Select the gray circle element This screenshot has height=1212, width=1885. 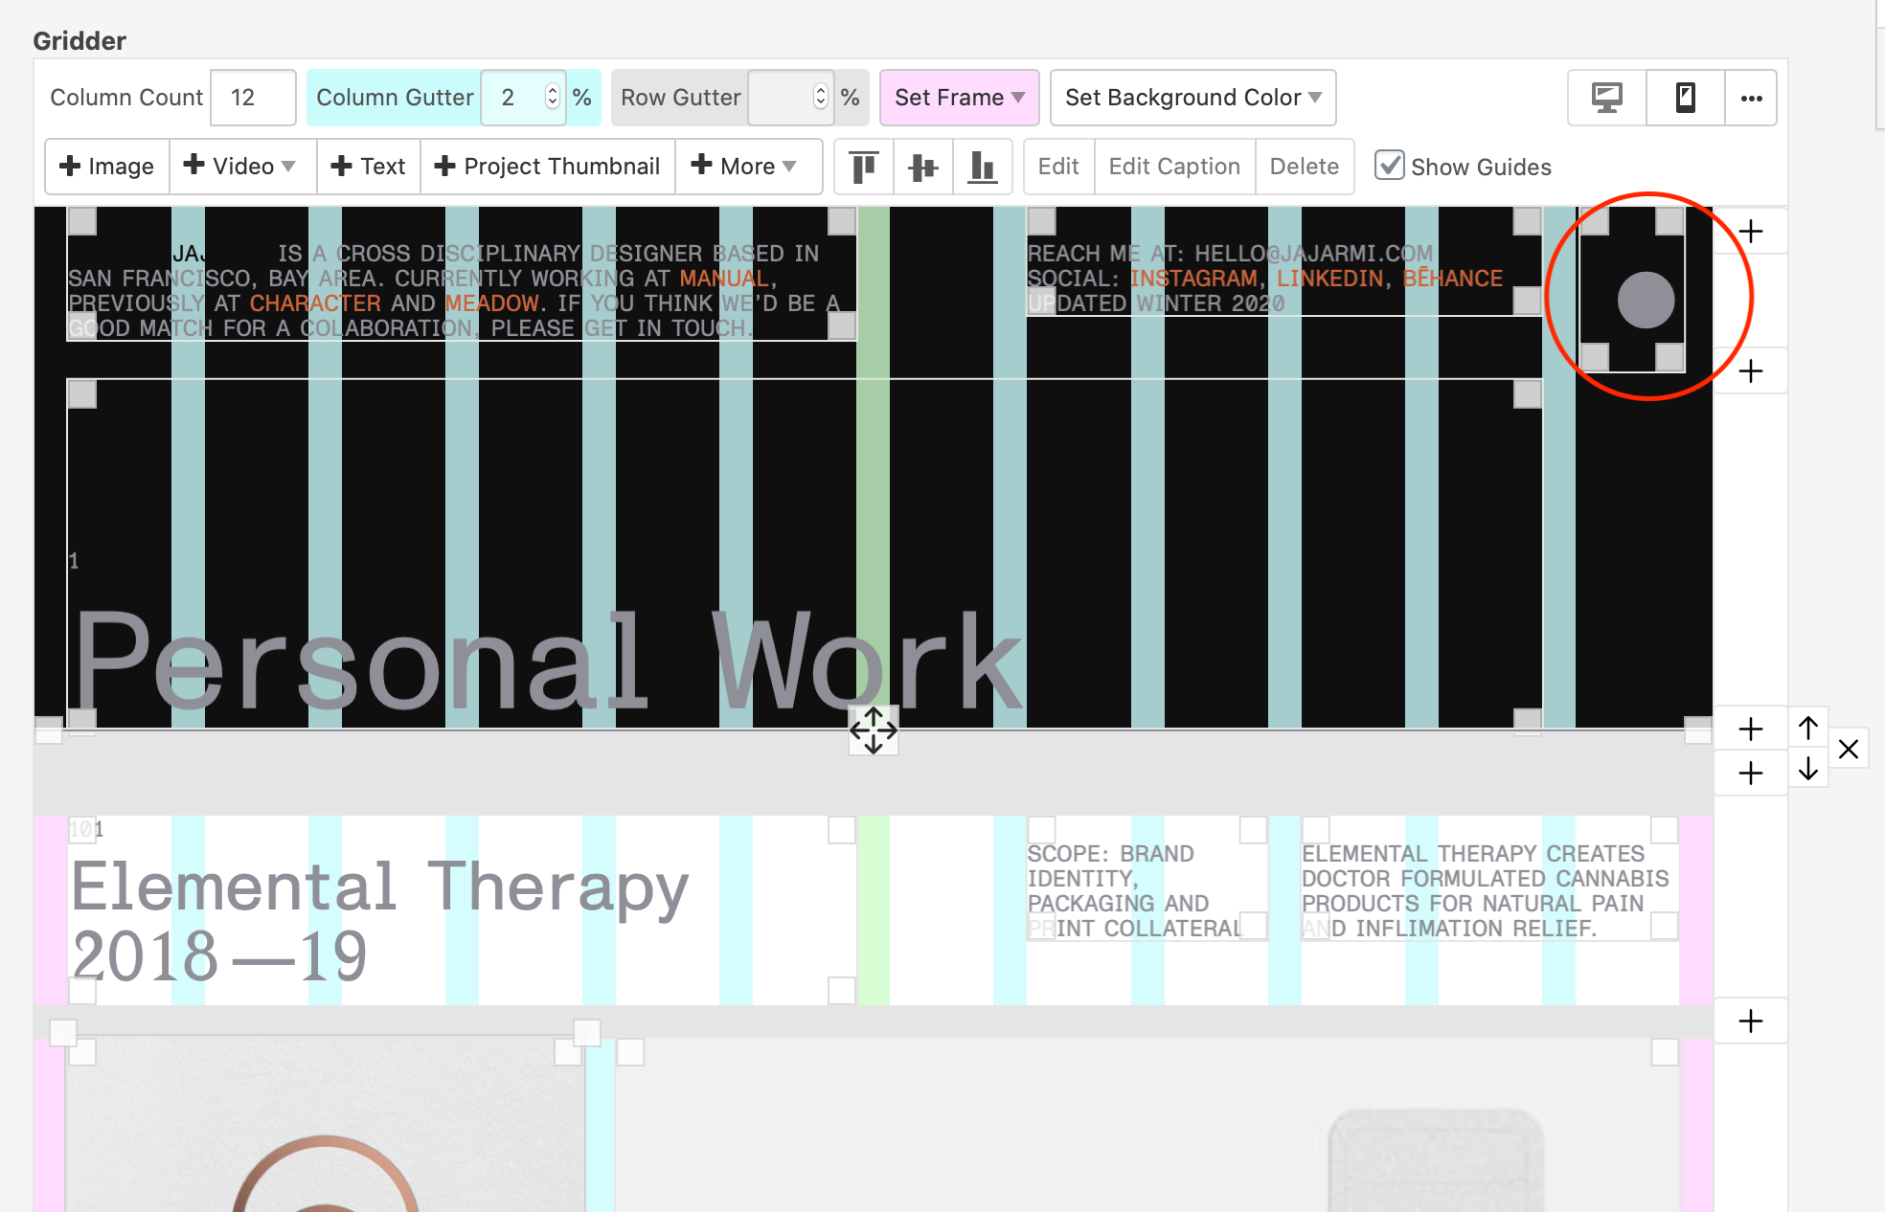[1646, 300]
